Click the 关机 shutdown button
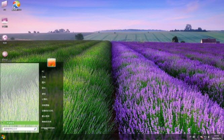Screen dimensions: 224x140 pyautogui.click(x=46, y=129)
